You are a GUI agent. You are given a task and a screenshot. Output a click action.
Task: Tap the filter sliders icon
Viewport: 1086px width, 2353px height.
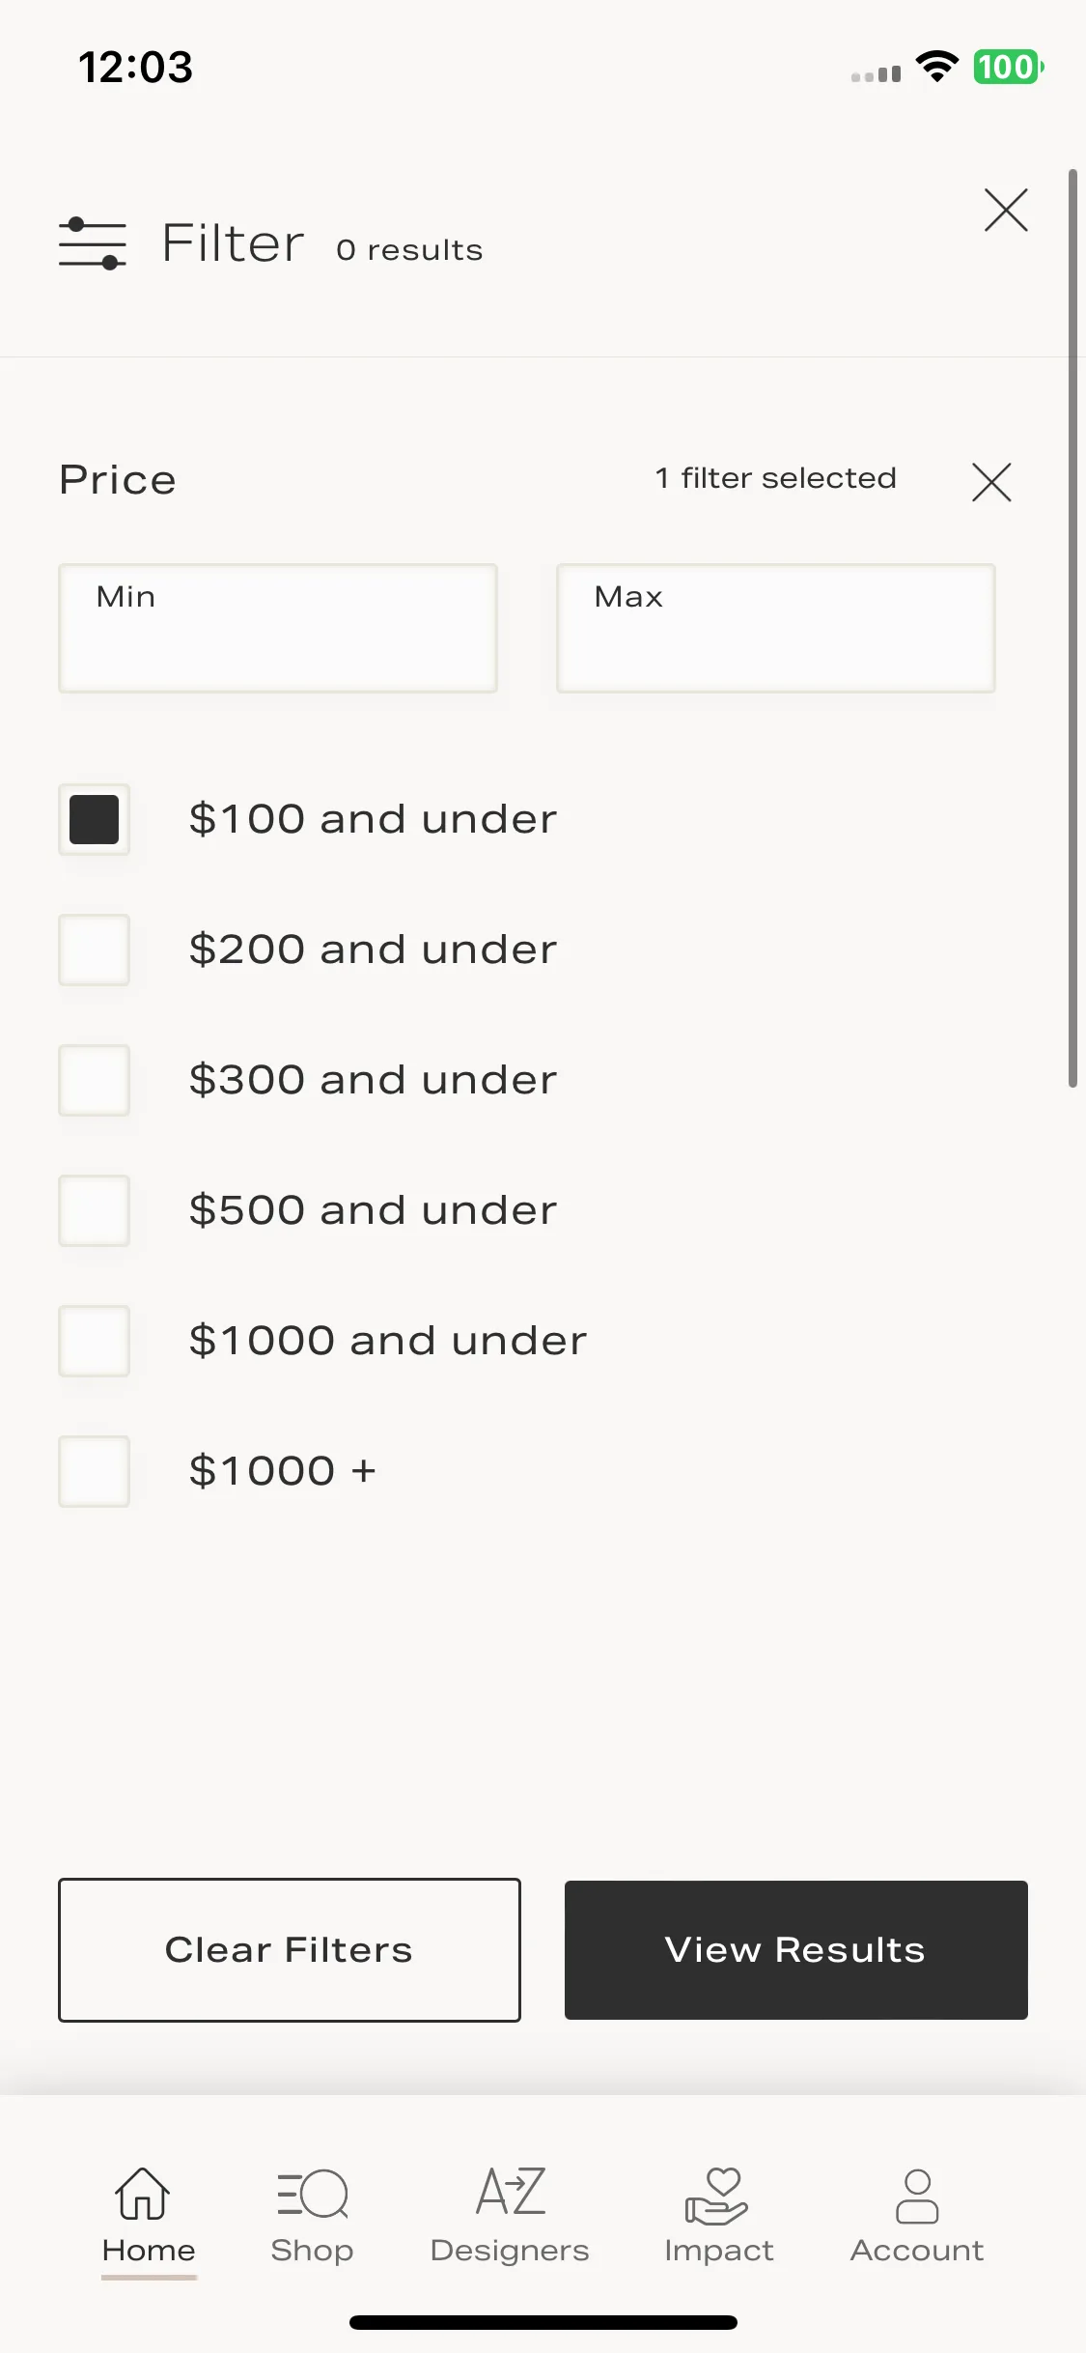pyautogui.click(x=93, y=243)
